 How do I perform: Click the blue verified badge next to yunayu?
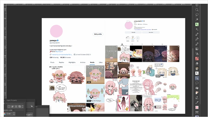(x=58, y=40)
